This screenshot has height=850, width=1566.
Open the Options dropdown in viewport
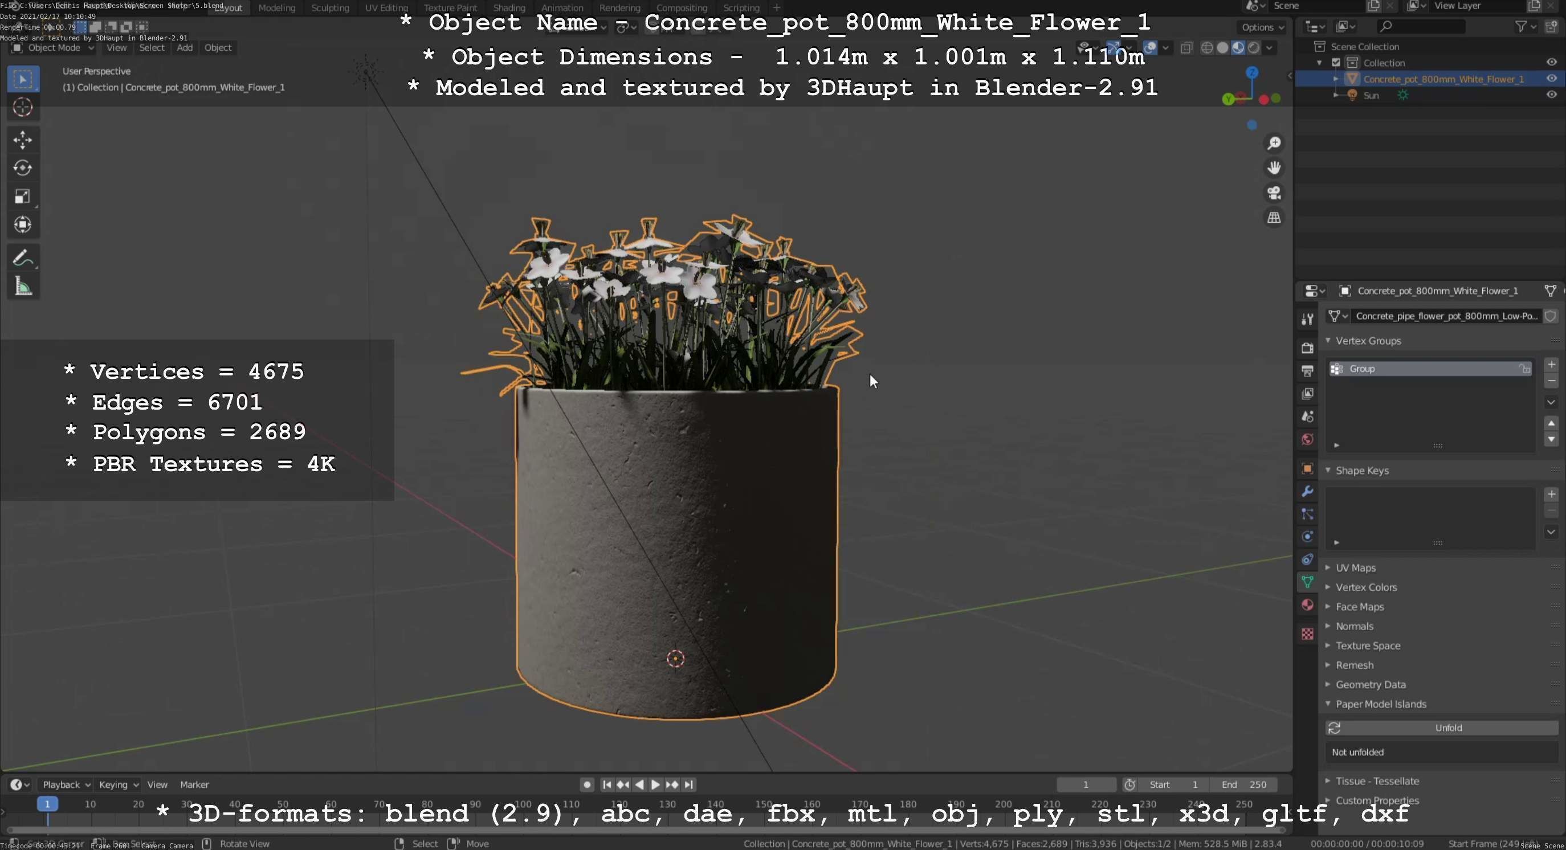point(1263,27)
